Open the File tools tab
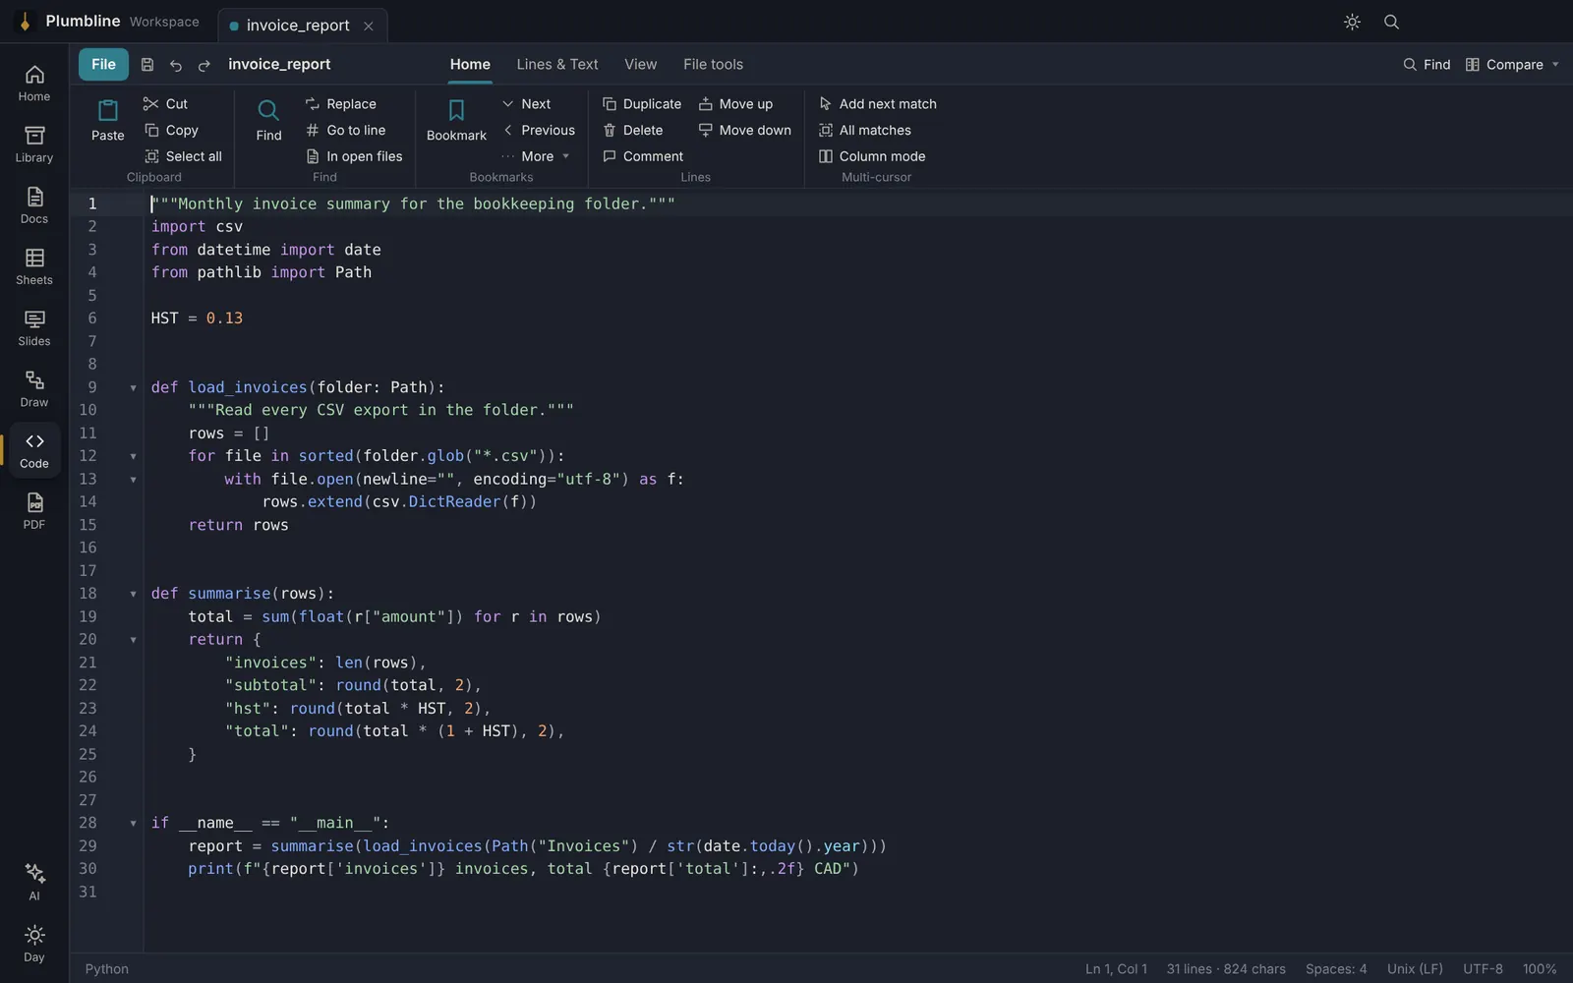Screen dimensions: 1573x983 713,65
